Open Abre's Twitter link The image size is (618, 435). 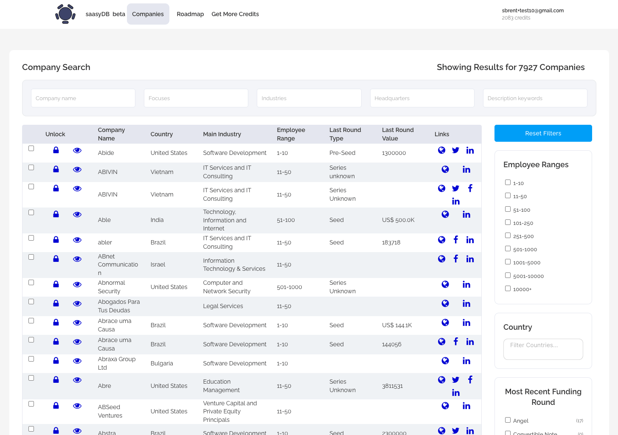pos(455,380)
